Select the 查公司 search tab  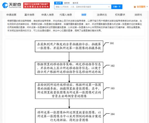click(58, 3)
